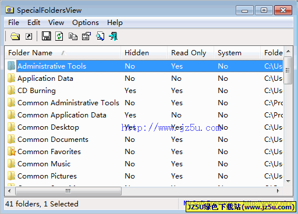The image size is (298, 214).
Task: Sort by System column header
Action: click(x=237, y=53)
